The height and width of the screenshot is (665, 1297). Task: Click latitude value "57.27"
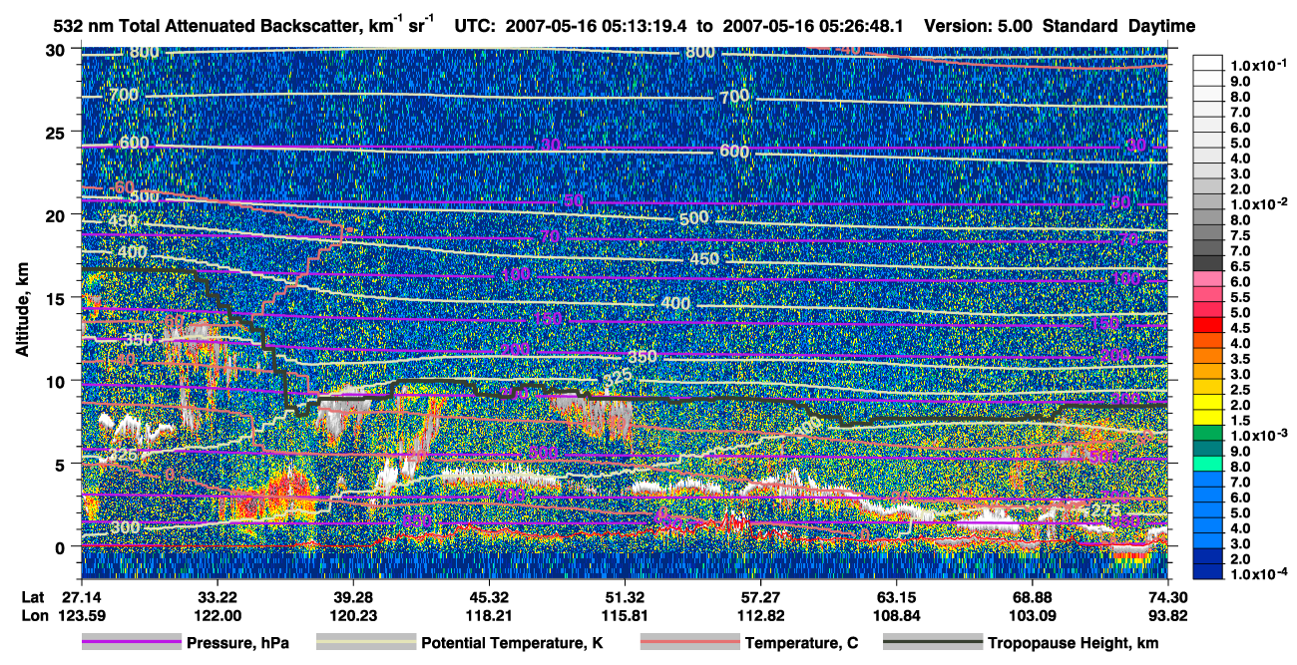point(760,596)
